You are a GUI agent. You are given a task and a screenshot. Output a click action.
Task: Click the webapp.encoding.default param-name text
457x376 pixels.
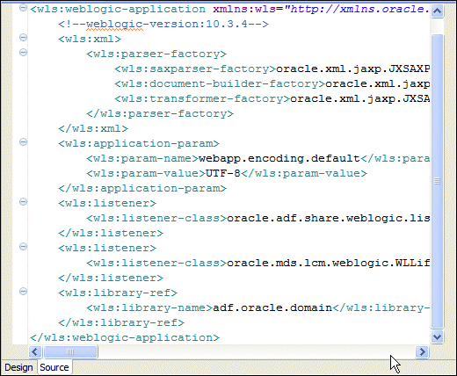(x=279, y=158)
